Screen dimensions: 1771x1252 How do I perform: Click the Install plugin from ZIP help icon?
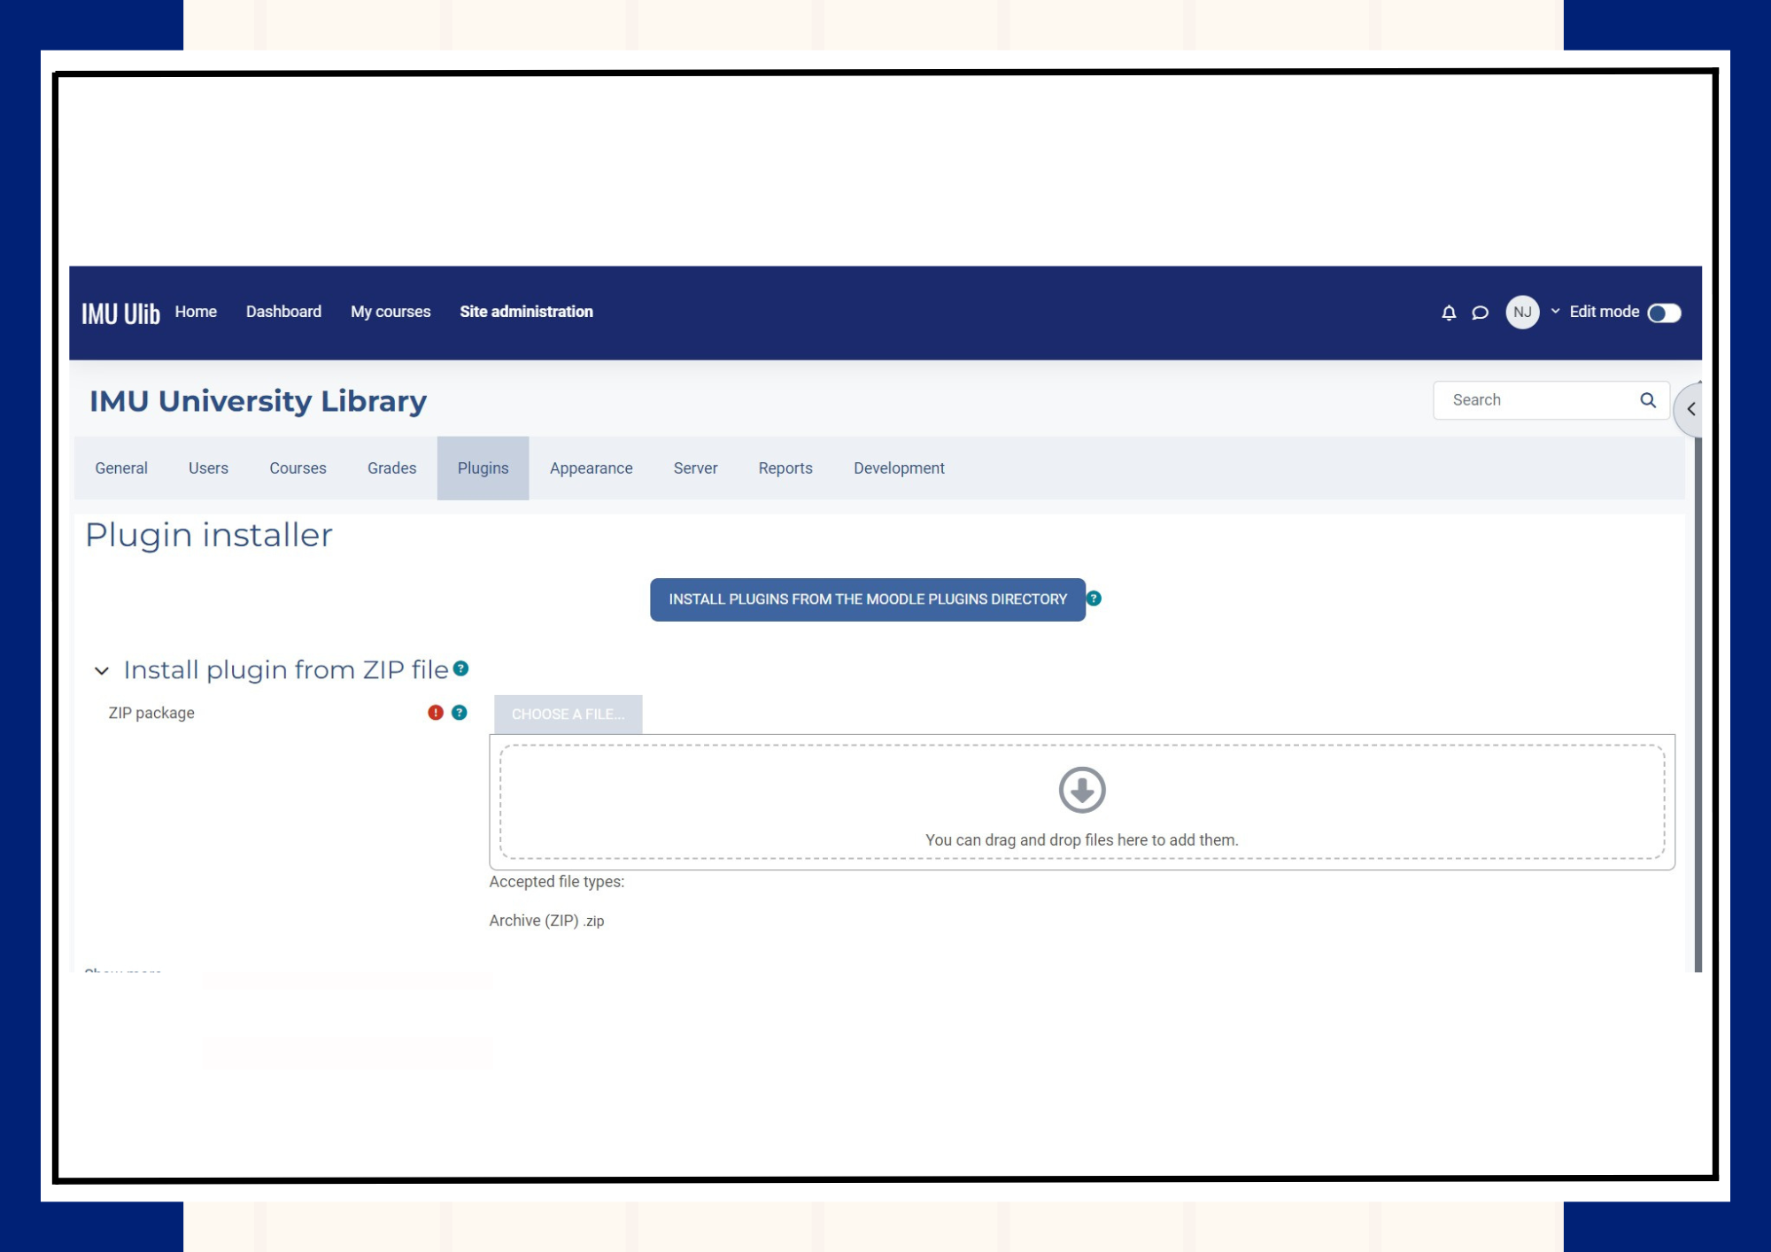click(462, 669)
